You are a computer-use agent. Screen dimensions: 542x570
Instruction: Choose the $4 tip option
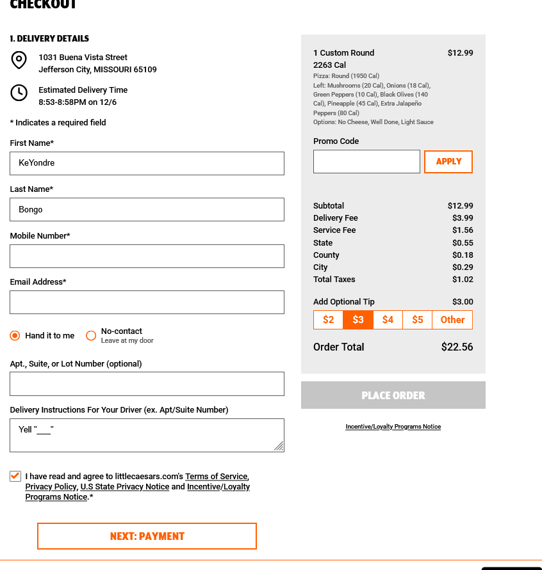388,320
